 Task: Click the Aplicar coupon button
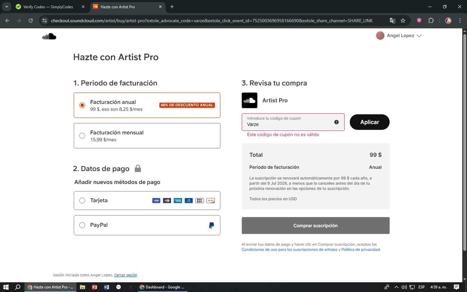coord(370,122)
